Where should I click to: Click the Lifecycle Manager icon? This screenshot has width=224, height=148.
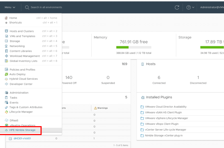[x=6, y=112]
